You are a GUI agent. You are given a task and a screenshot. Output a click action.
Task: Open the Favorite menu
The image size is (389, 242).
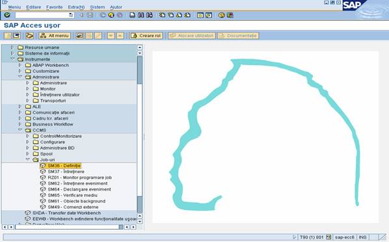coord(55,7)
